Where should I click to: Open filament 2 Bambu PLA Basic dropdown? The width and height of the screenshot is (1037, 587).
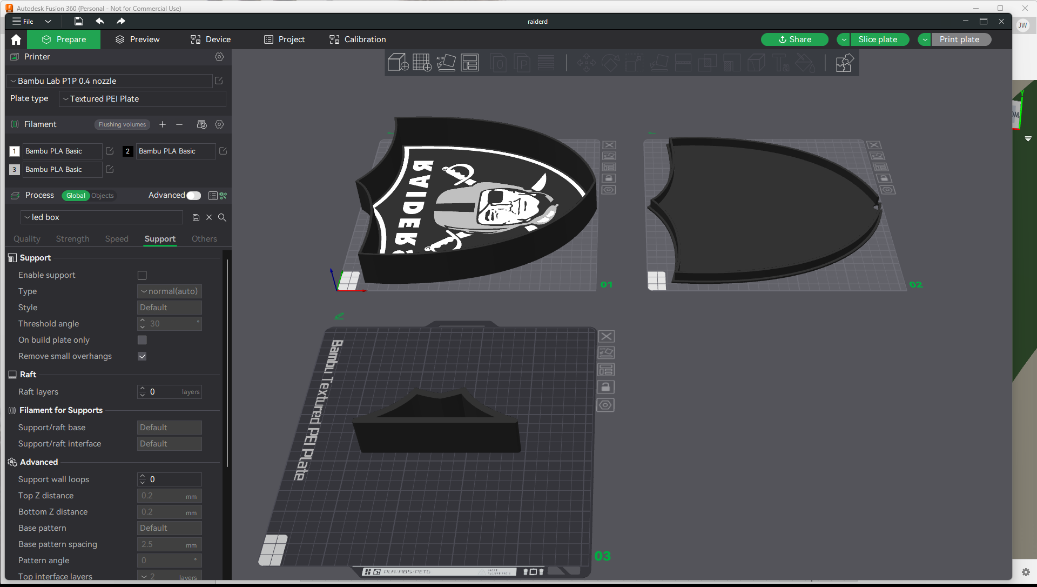pos(176,151)
